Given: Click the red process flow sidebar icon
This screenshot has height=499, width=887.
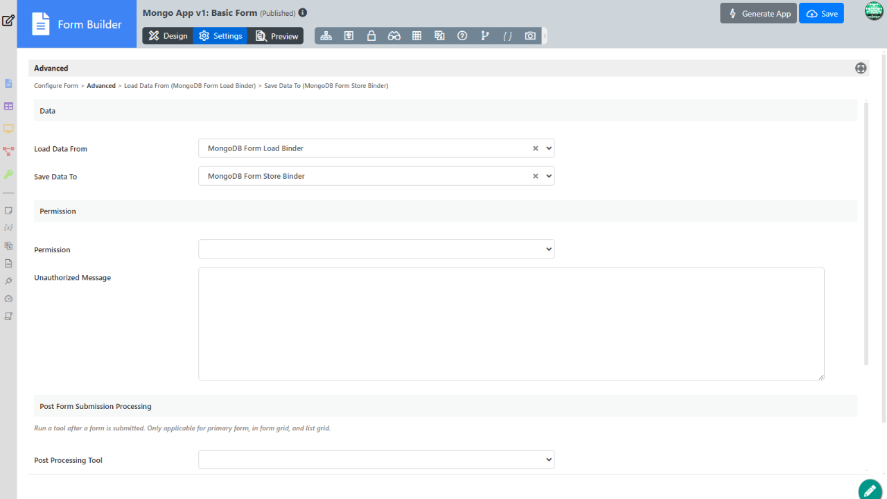Looking at the screenshot, I should pyautogui.click(x=8, y=151).
